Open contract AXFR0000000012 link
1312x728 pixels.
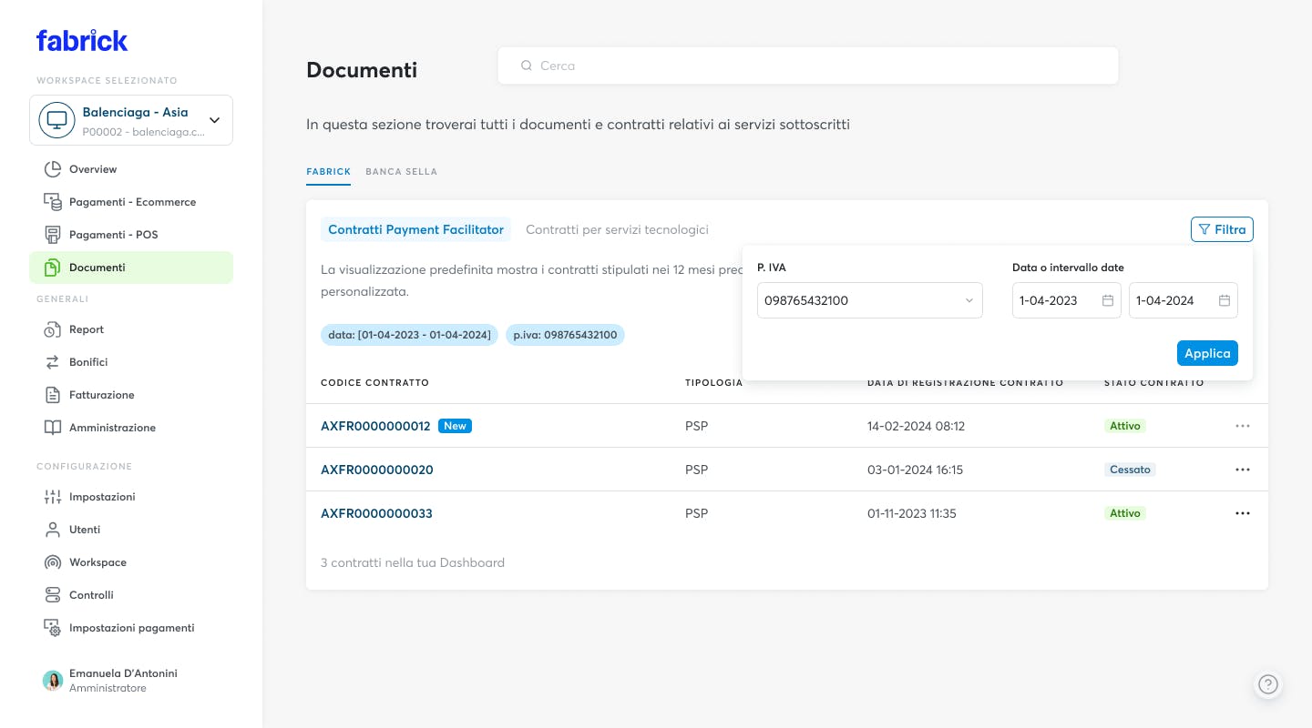(x=375, y=426)
